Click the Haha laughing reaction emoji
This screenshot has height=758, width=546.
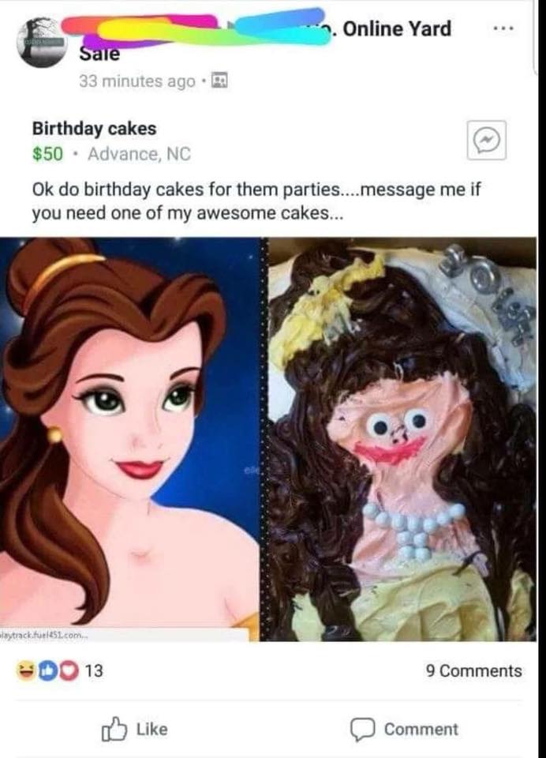(x=26, y=671)
